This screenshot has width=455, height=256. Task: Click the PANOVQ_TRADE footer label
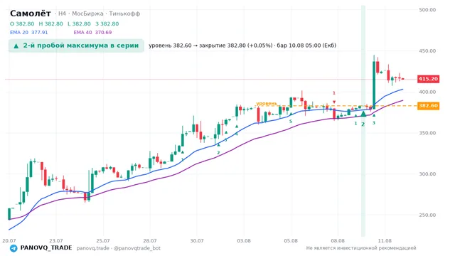click(x=46, y=248)
